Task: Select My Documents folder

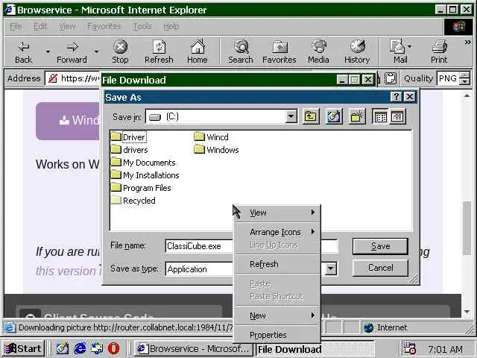Action: point(143,163)
